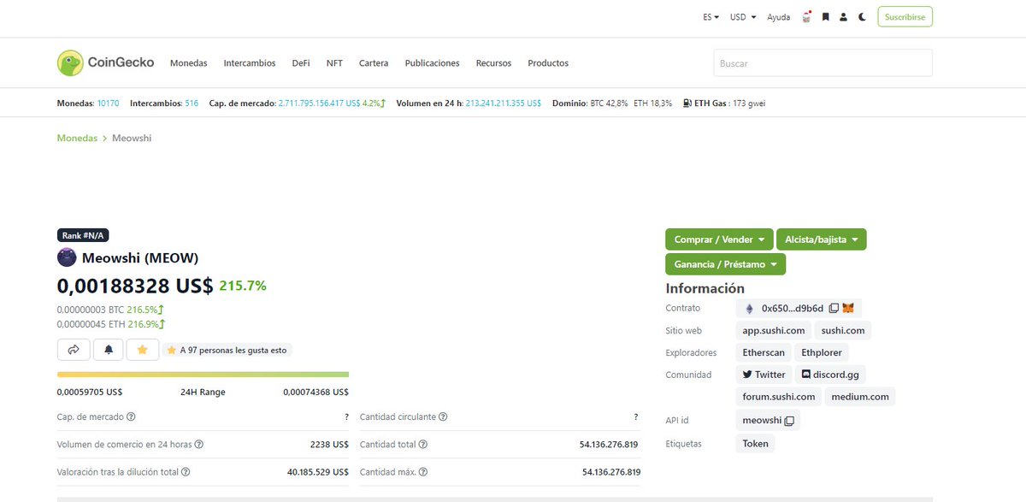Screen dimensions: 1026x502
Task: Click the info icon next to Volumen de comercio
Action: click(x=198, y=445)
